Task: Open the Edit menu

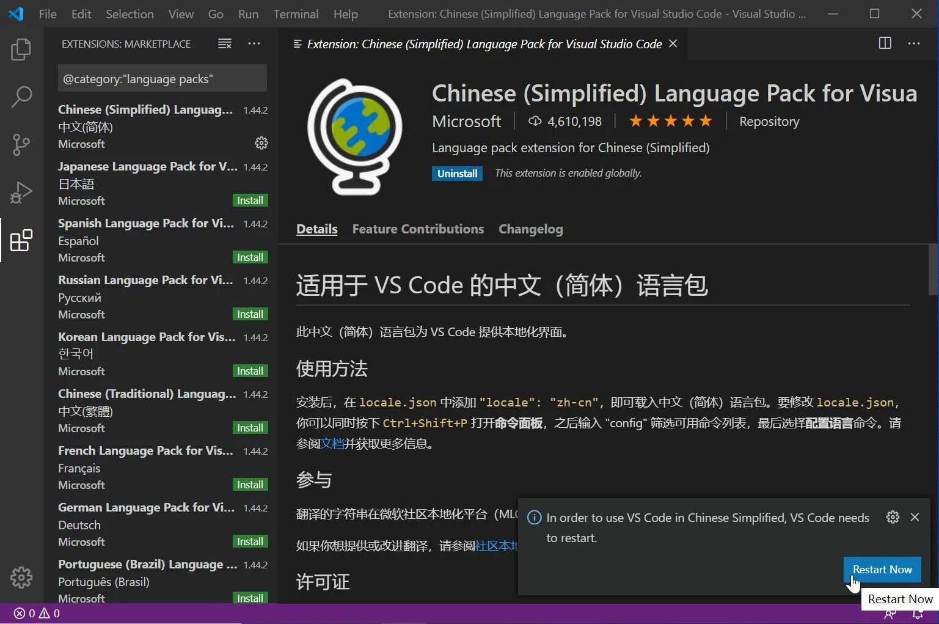Action: (x=81, y=13)
